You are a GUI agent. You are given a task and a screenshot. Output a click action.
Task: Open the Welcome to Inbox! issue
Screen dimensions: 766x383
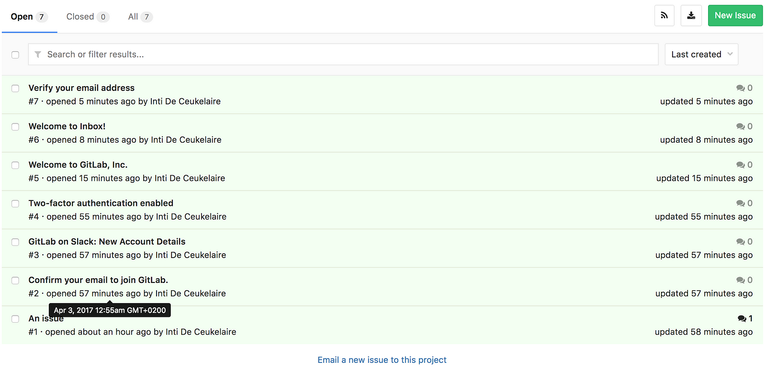[67, 126]
